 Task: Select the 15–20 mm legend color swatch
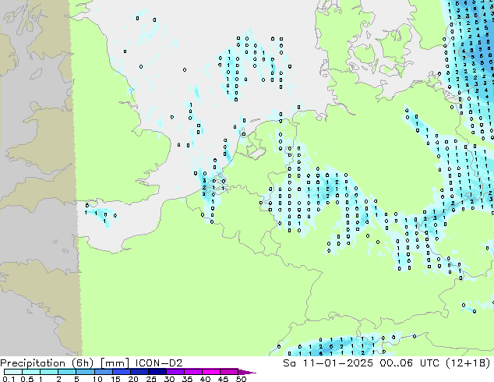pyautogui.click(x=121, y=372)
